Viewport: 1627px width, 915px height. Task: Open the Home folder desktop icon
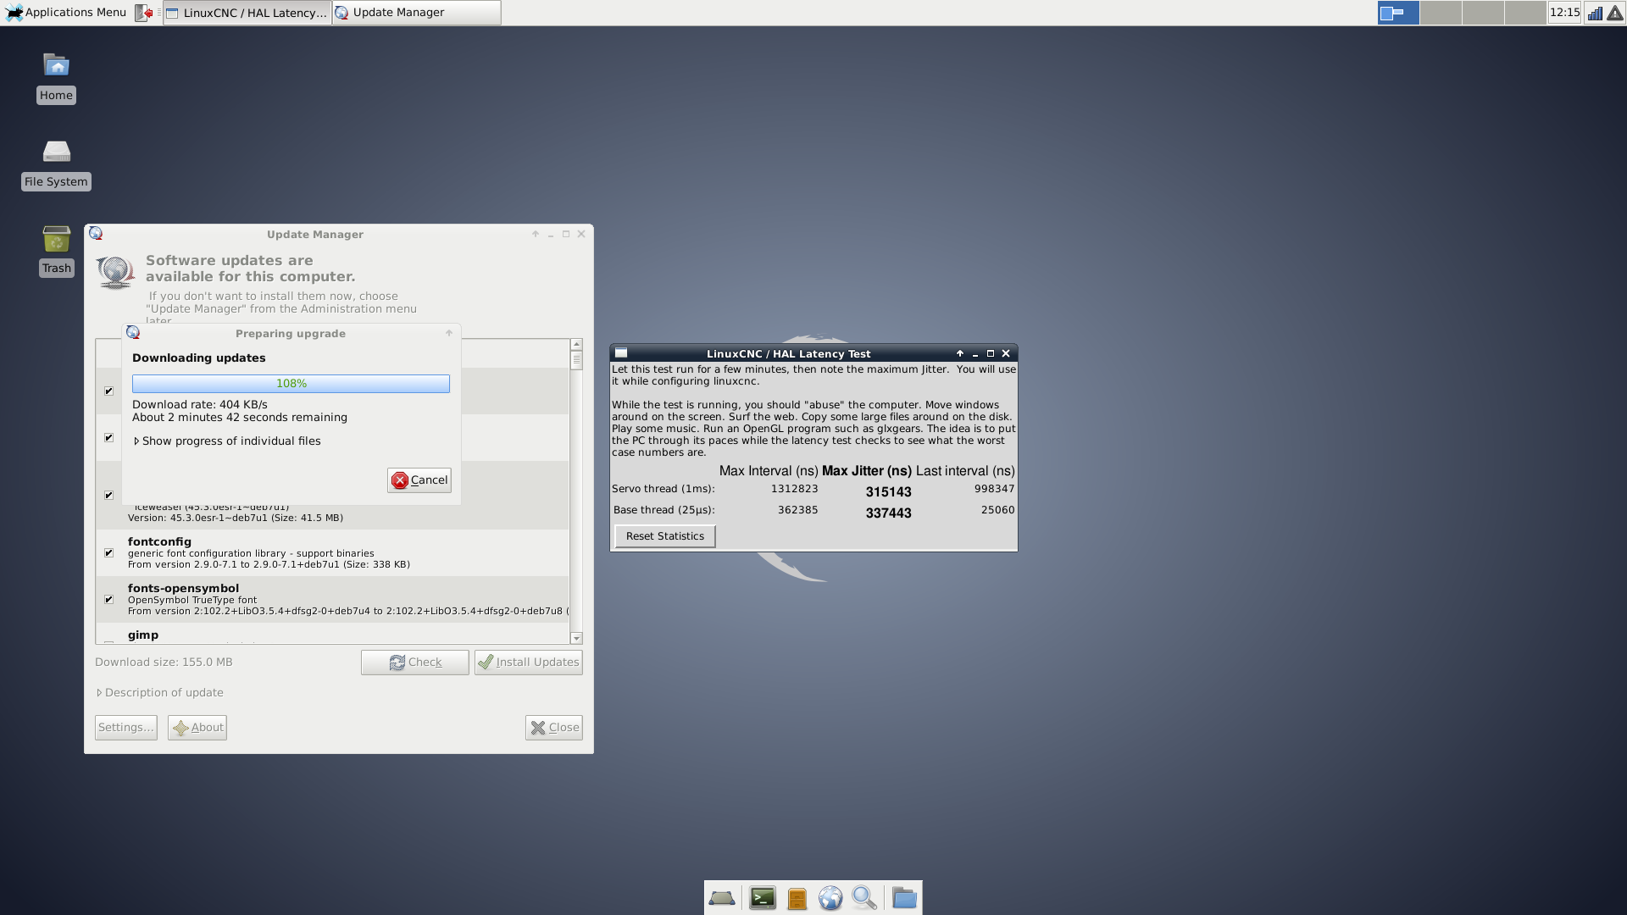point(56,66)
